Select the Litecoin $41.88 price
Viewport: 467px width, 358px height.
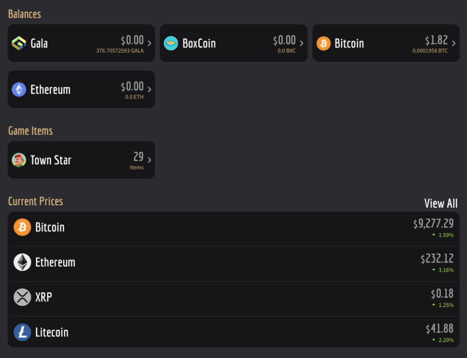pyautogui.click(x=440, y=329)
